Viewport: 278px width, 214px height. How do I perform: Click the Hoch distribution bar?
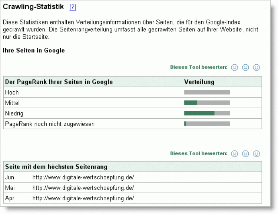pyautogui.click(x=207, y=92)
